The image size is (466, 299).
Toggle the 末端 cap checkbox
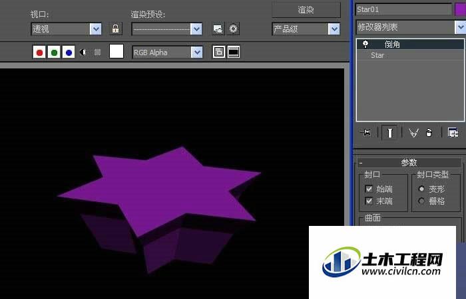point(369,201)
